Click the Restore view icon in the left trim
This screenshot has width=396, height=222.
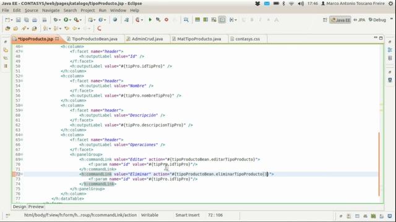coord(6,42)
